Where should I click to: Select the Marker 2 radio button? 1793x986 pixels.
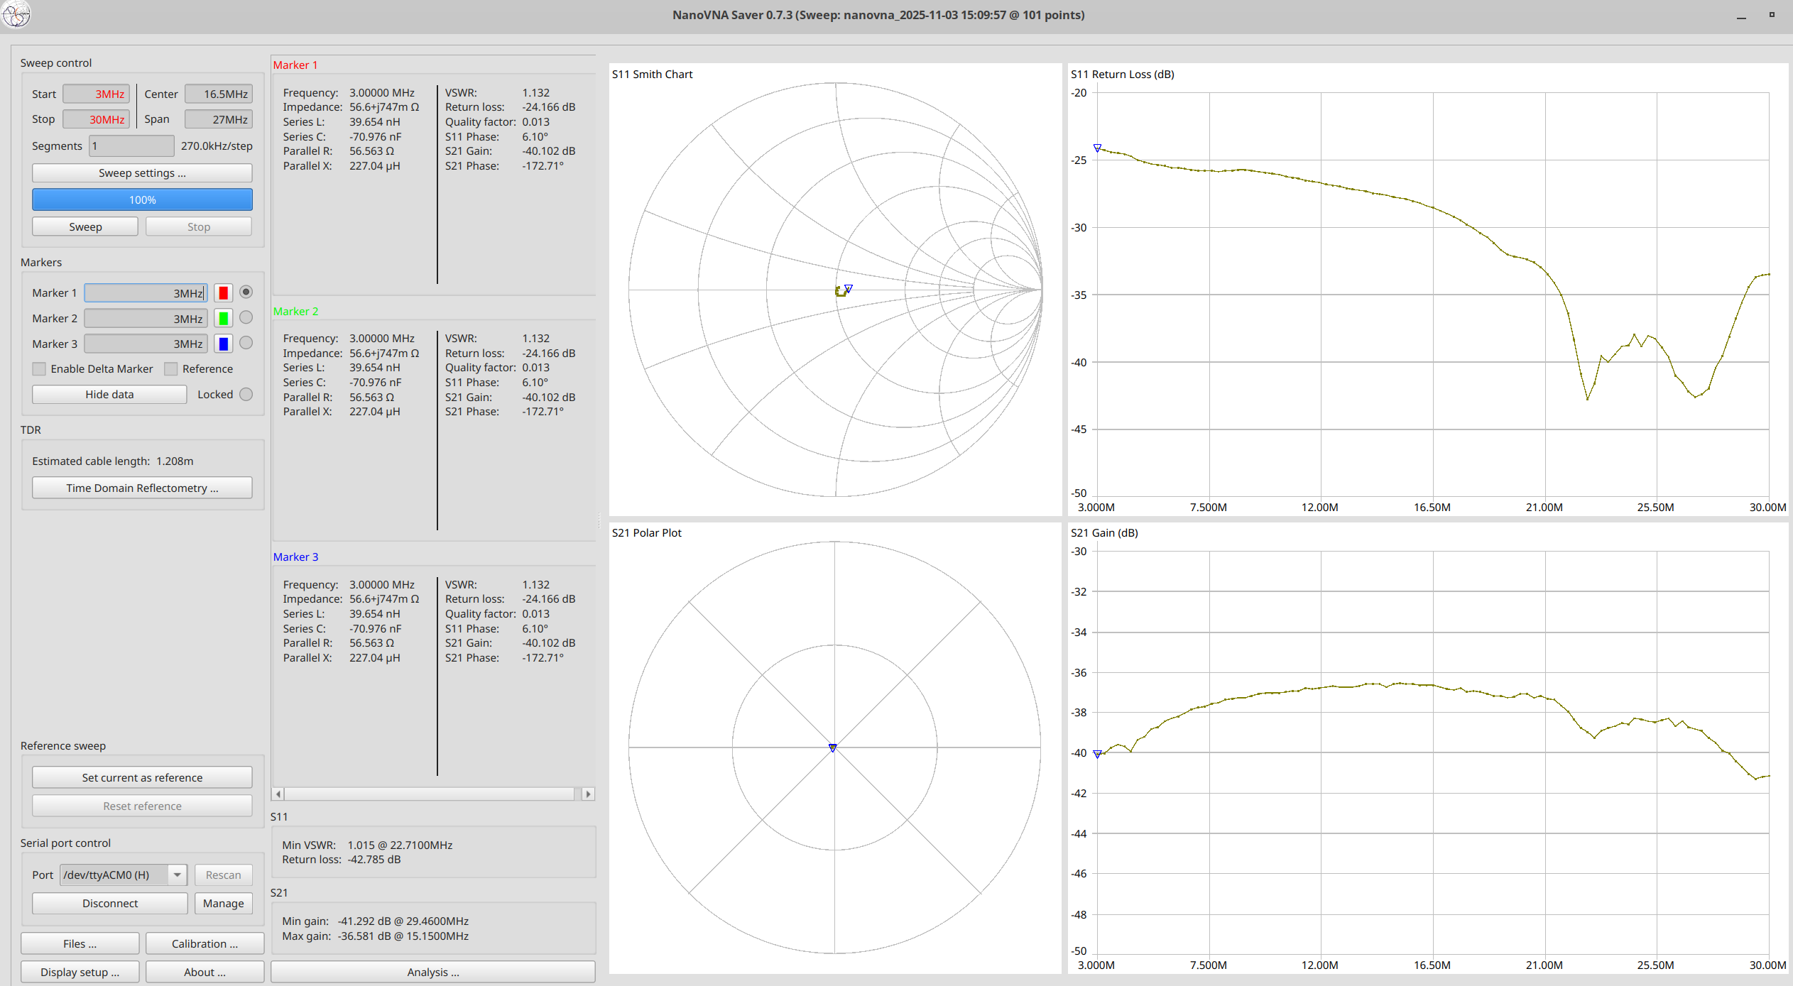[246, 317]
